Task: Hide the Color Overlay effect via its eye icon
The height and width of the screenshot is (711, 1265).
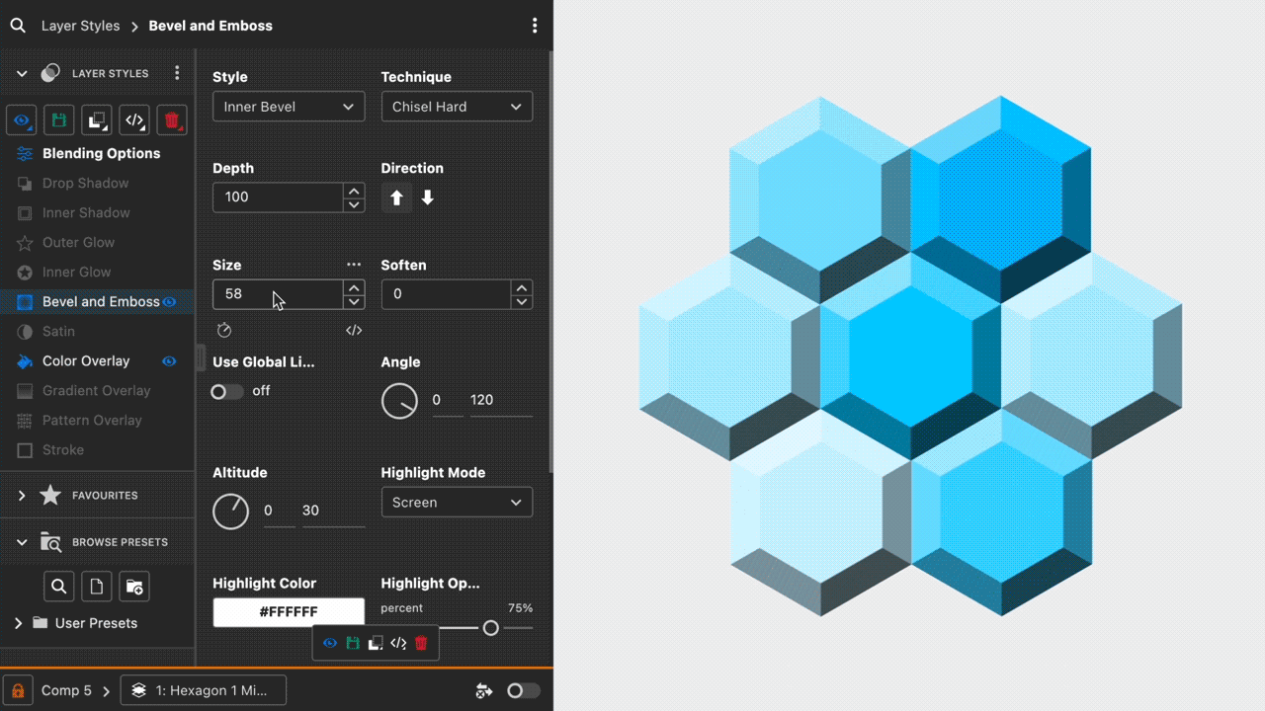Action: 168,361
